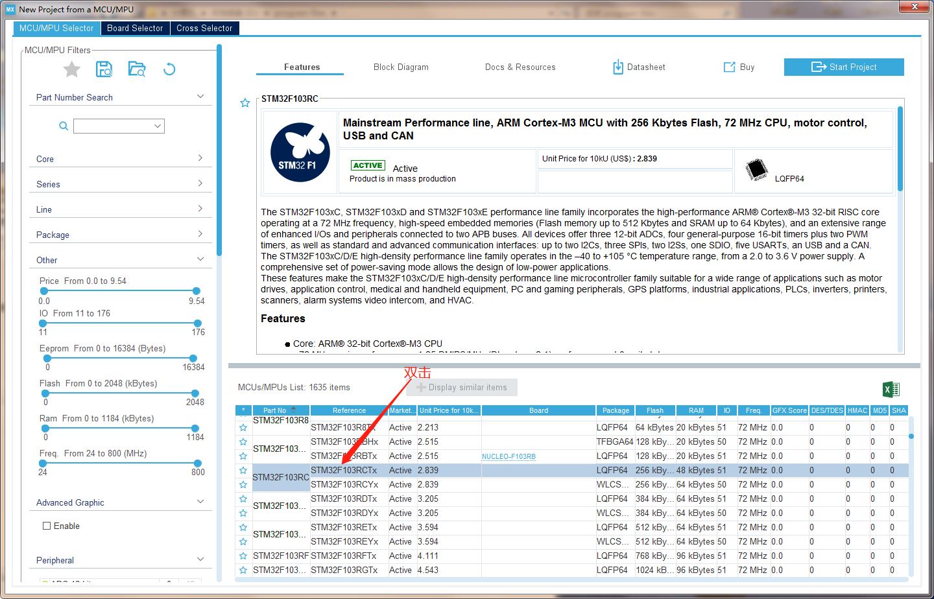Viewport: 934px width, 599px height.
Task: Star the STM32F103RETx row
Action: click(x=243, y=528)
